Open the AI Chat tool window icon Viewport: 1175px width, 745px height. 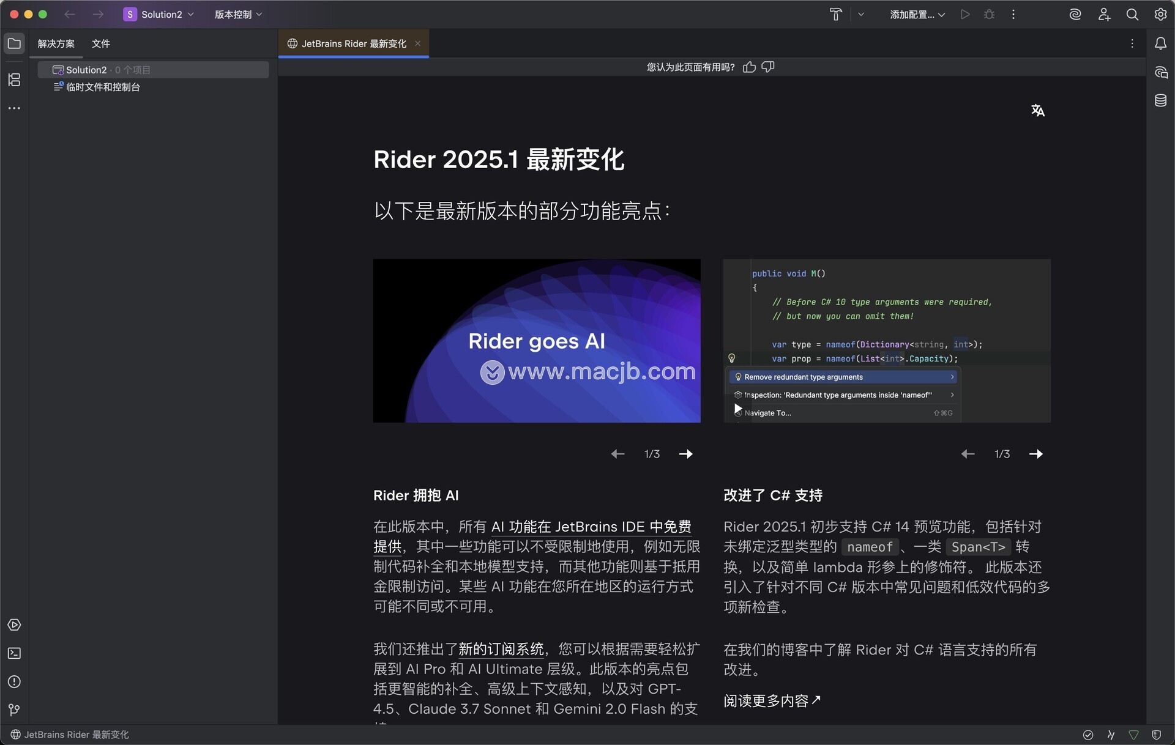click(1160, 72)
